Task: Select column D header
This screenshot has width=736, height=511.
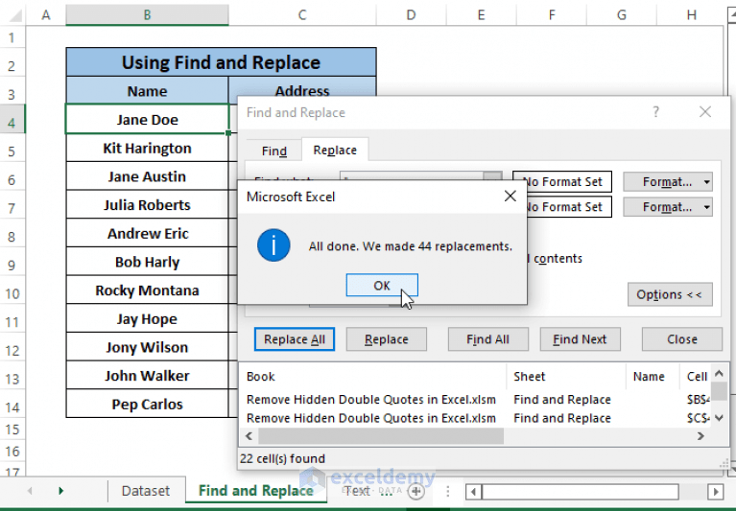Action: [x=412, y=15]
